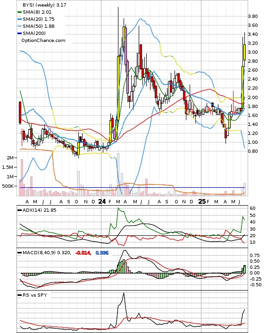This screenshot has height=333, width=267.
Task: Click the bold 24 year marker
Action: pos(102,201)
